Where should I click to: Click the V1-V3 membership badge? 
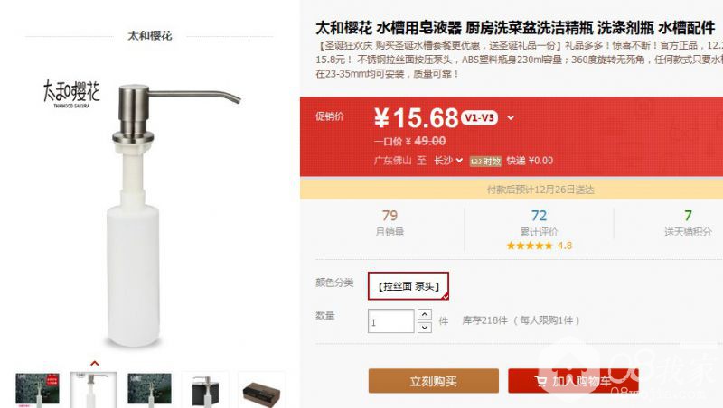(480, 118)
